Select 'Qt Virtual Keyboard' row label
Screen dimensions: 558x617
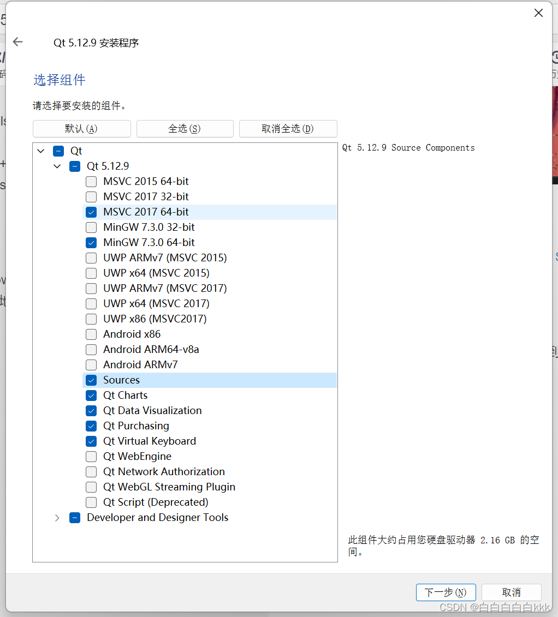(x=149, y=441)
